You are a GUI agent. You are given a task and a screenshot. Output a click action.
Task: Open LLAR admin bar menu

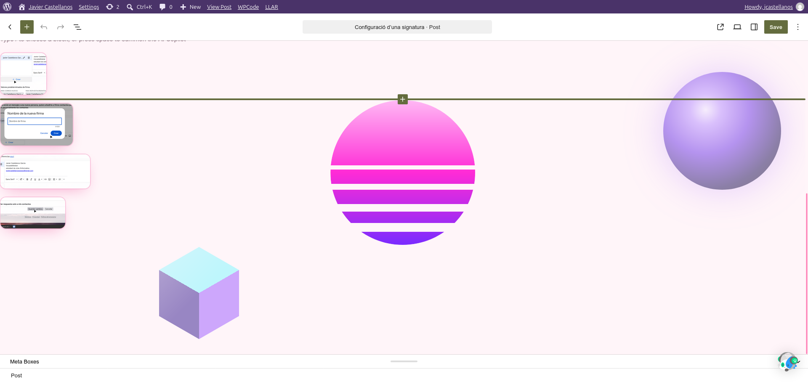271,7
